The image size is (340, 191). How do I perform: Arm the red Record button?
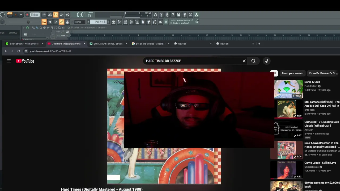pos(27,15)
